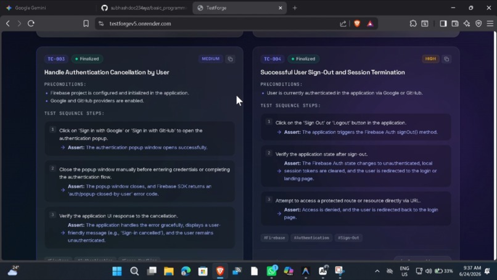Open taskbar Search
The width and height of the screenshot is (497, 280).
pos(134,271)
